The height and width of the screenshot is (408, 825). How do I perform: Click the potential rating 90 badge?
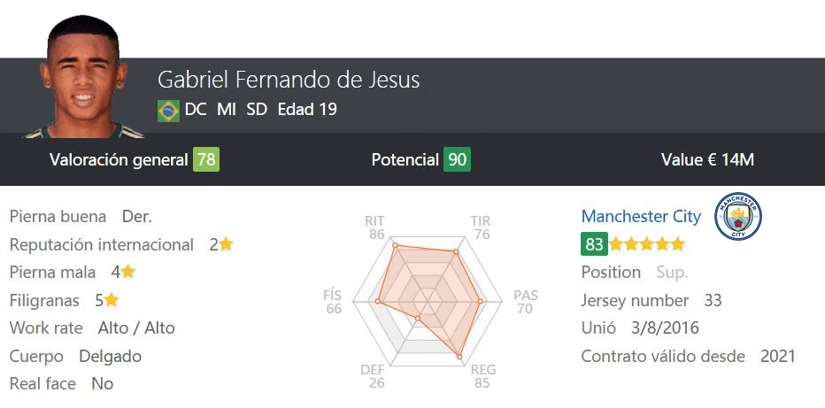tap(458, 160)
